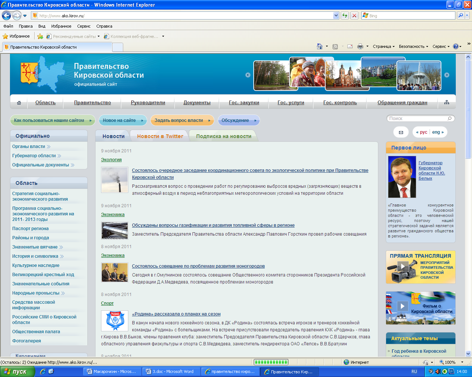Click the Print icon in command bar
The image size is (472, 377).
point(360,46)
